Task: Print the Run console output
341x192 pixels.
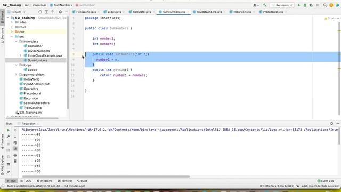Action: pos(15,155)
